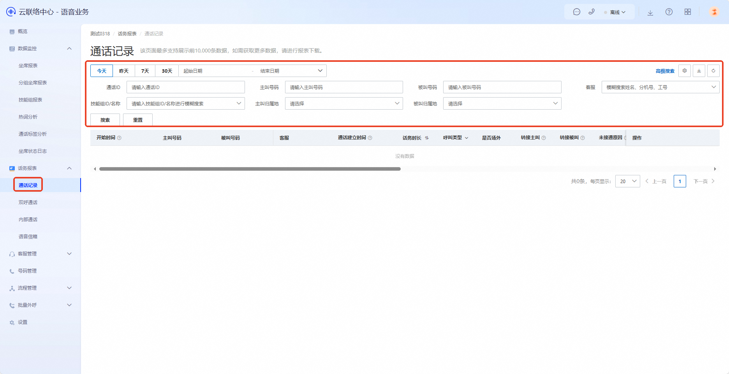
Task: Open 双呼通话 in sidebar
Action: click(28, 203)
